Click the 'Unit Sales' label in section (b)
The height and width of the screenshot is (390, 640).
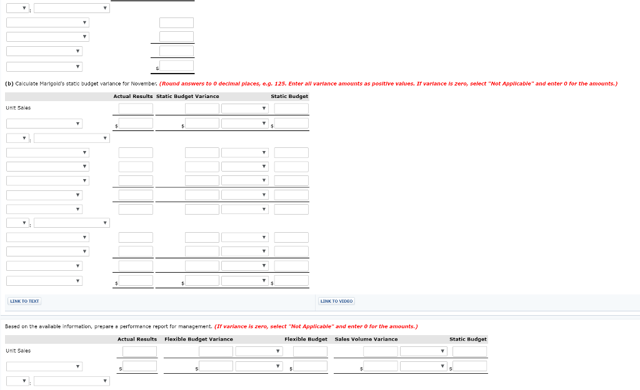pos(18,108)
